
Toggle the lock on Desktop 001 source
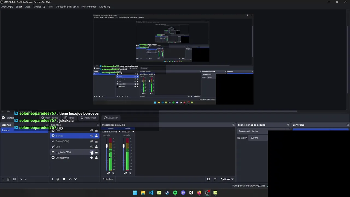pyautogui.click(x=96, y=158)
